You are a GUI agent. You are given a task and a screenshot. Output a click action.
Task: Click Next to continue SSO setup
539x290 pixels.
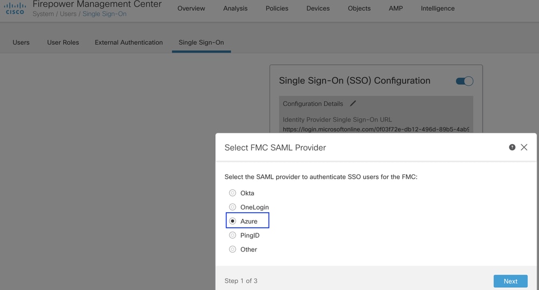click(x=510, y=281)
